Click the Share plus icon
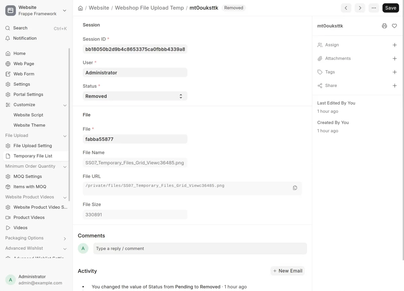 (x=395, y=86)
